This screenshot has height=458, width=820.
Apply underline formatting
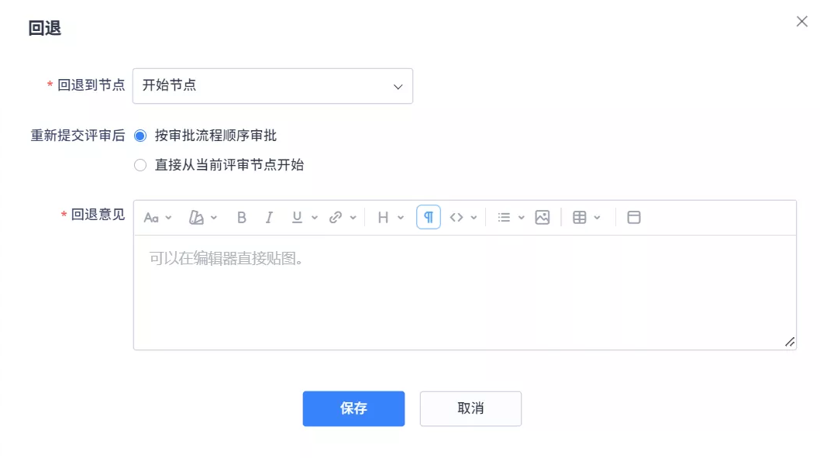pos(295,217)
